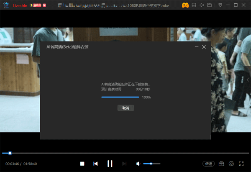Mute the audio speaker icon

[x=138, y=164]
